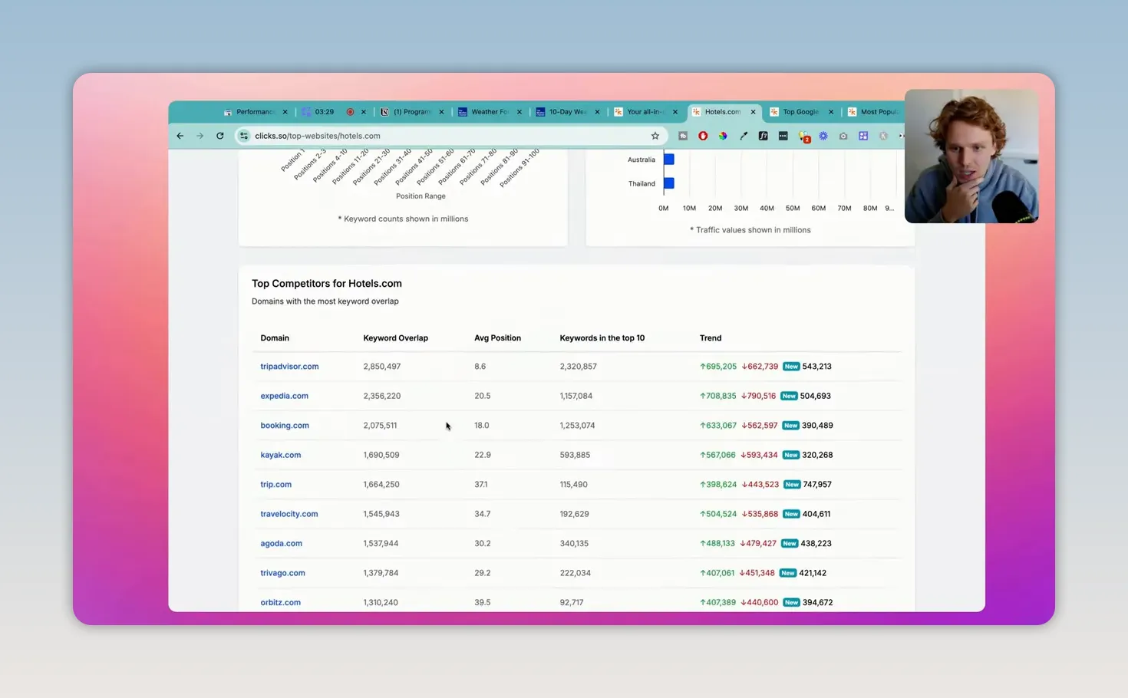Image resolution: width=1128 pixels, height=698 pixels.
Task: Bookmark this page with the star icon
Action: click(655, 136)
